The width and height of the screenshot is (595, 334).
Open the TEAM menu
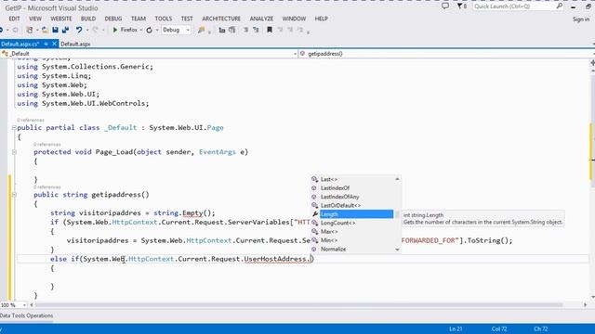[x=139, y=19]
